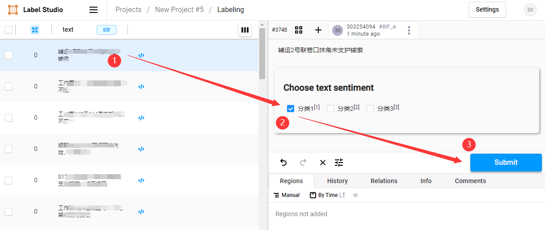
Task: Click the undo arrow icon
Action: 283,163
